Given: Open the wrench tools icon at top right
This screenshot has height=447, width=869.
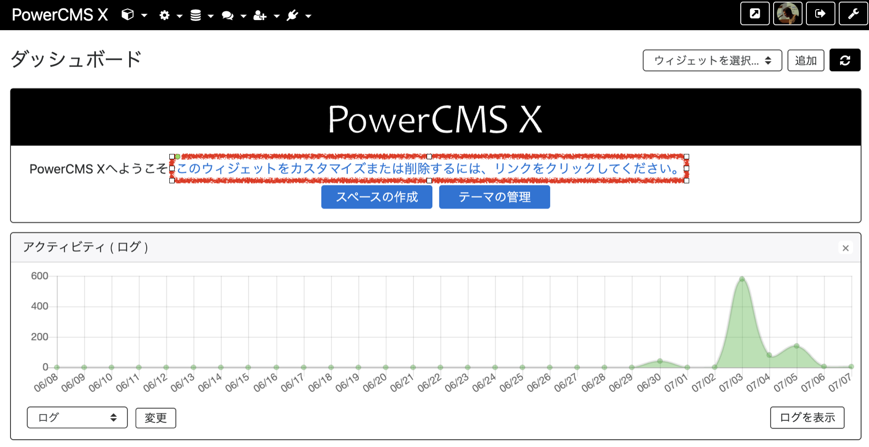Looking at the screenshot, I should click(x=853, y=14).
